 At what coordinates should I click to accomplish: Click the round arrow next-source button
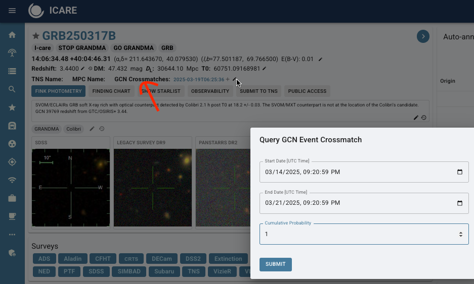click(423, 36)
